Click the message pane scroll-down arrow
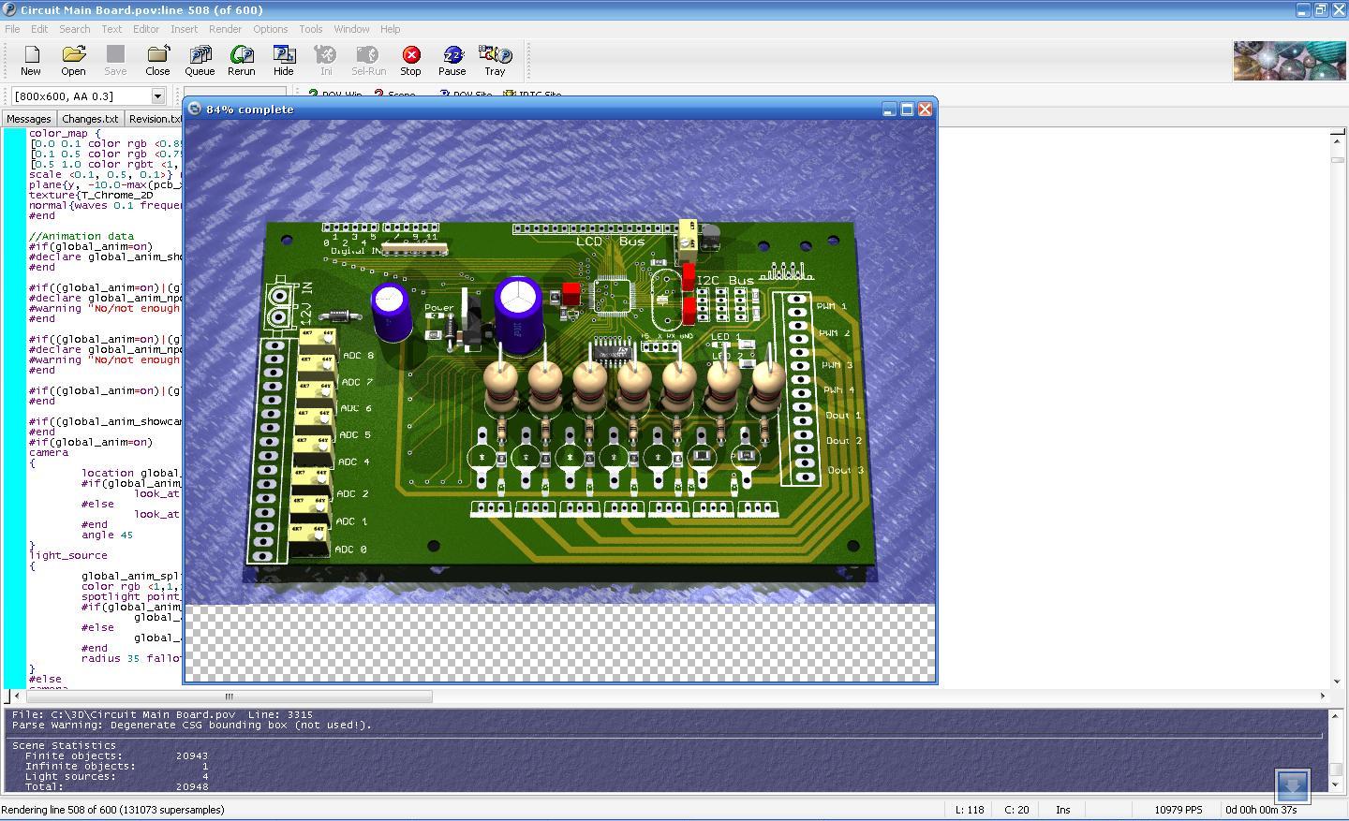Viewport: 1349px width, 821px height. tap(1335, 784)
